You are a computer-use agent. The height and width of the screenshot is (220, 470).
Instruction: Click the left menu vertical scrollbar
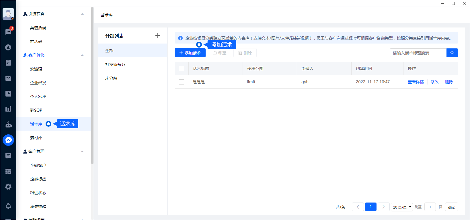click(92, 86)
